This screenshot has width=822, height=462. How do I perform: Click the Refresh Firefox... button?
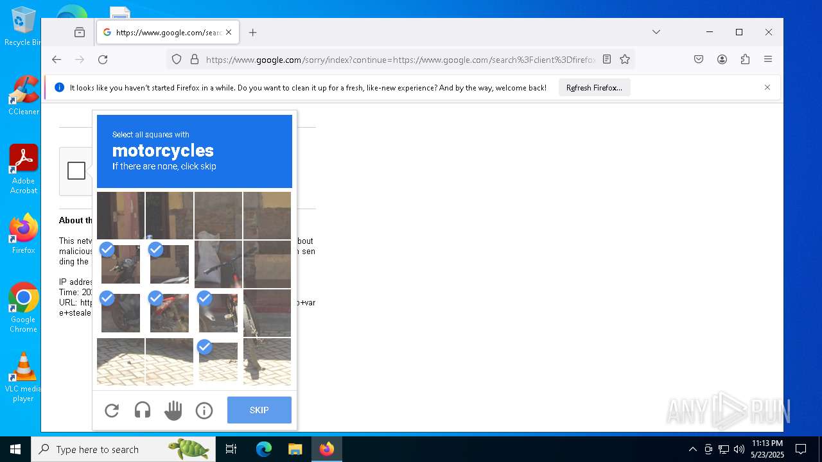click(x=594, y=88)
